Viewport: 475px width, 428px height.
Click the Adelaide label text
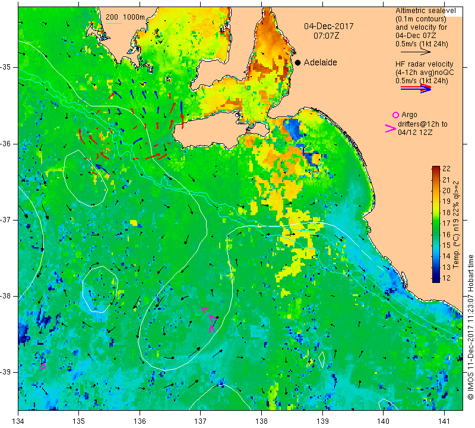320,62
